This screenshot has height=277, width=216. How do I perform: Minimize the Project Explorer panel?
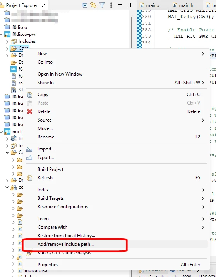tap(120, 4)
